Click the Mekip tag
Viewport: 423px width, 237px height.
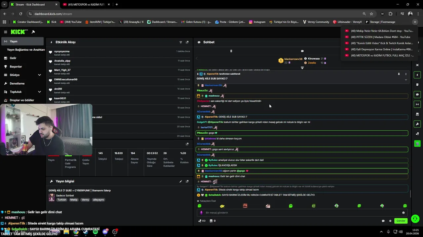click(x=74, y=200)
